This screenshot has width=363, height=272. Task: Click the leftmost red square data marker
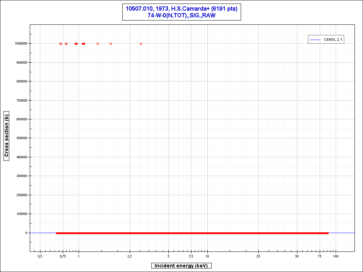tap(61, 44)
